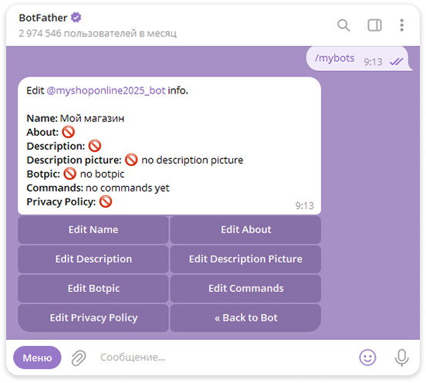Open the emoji picker smiley icon

[367, 358]
